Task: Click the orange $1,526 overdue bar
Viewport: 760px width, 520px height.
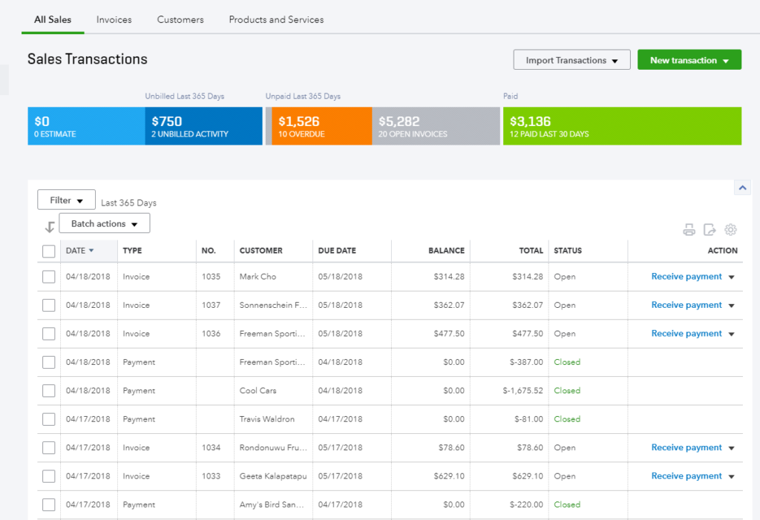Action: click(321, 126)
